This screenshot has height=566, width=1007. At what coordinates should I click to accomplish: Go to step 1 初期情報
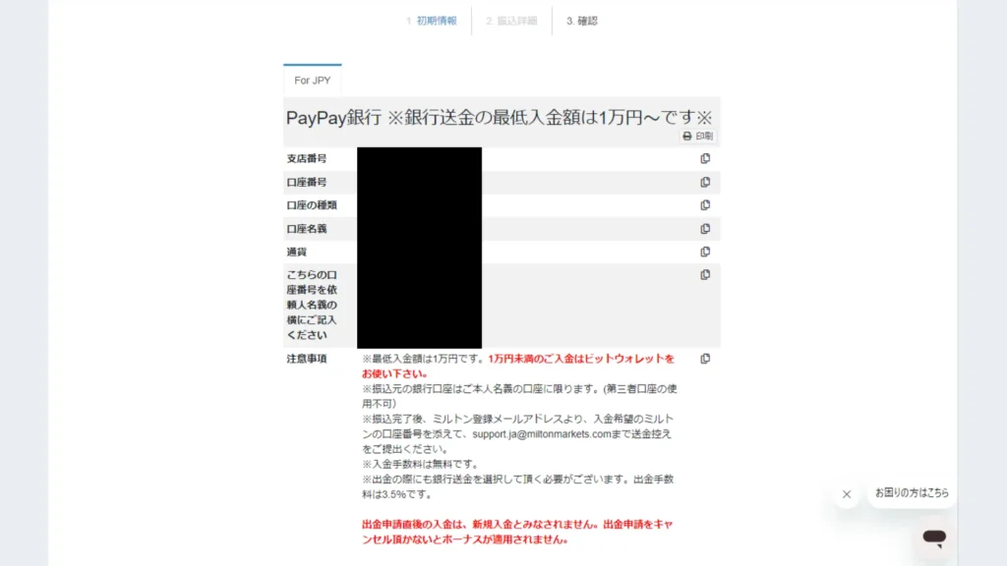(x=432, y=22)
